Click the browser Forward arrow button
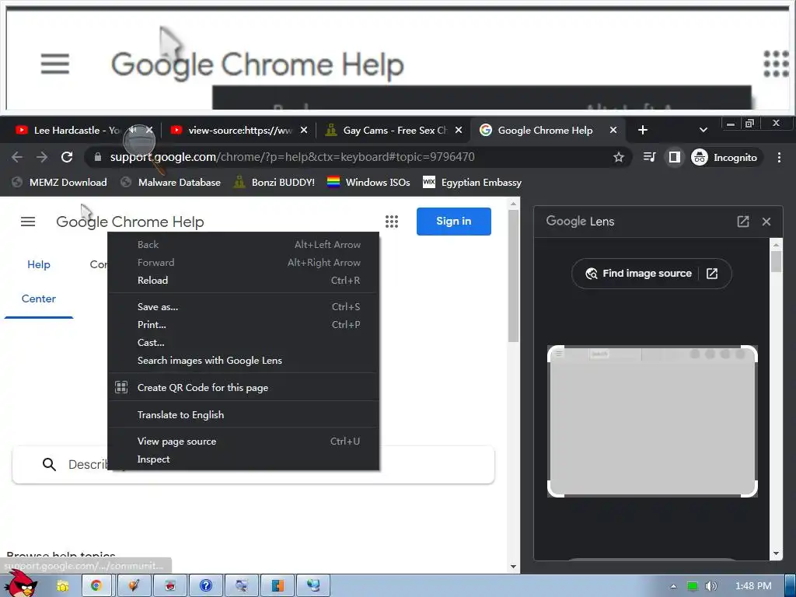Viewport: 796px width, 597px height. (x=42, y=157)
